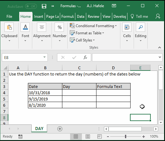This screenshot has height=141, width=165.
Task: Open the Name Box dropdown arrow
Action: 44,57
